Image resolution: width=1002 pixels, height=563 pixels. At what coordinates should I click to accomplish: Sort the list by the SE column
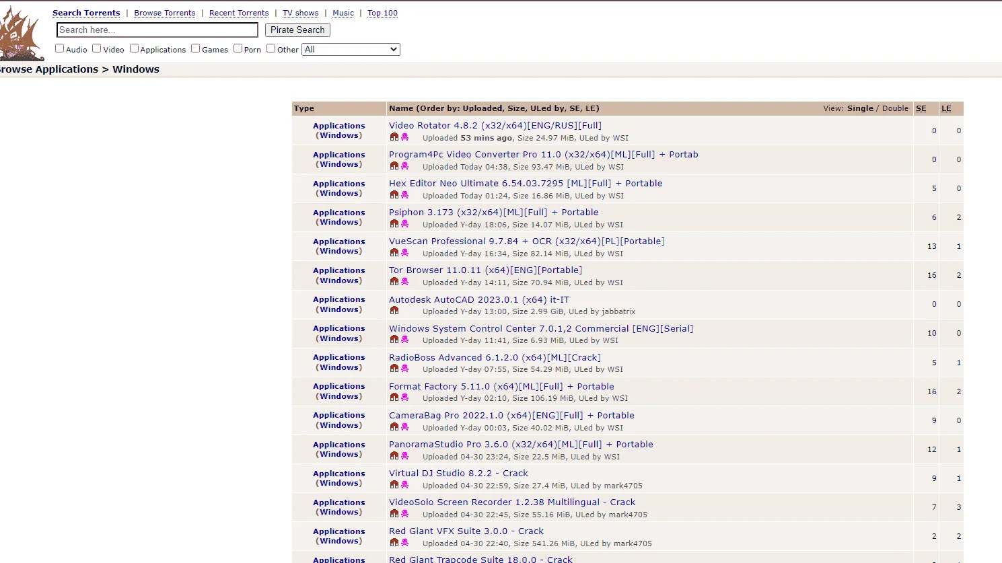point(921,108)
